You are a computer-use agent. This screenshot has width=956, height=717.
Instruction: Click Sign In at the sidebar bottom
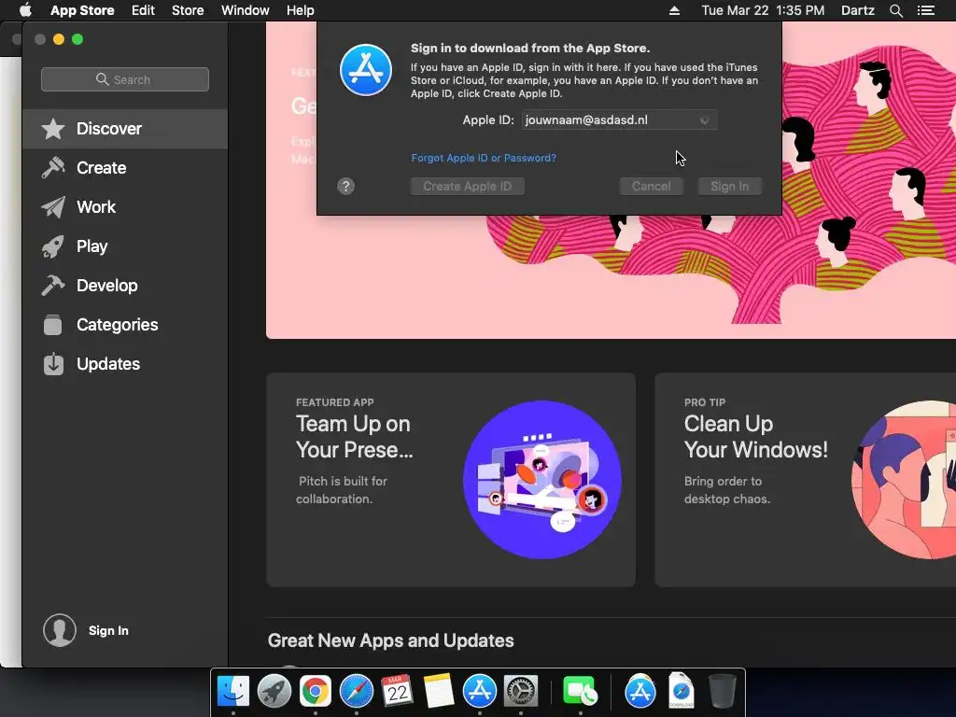point(108,630)
